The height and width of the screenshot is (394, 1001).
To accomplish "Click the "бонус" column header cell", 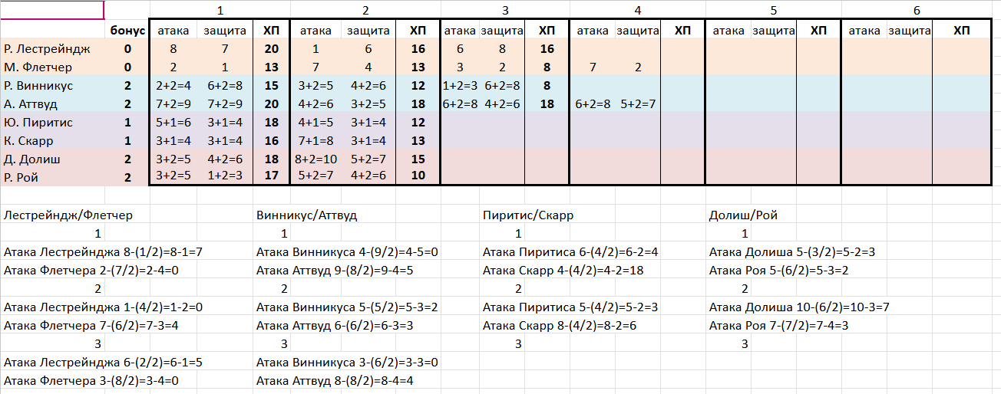I will 127,31.
